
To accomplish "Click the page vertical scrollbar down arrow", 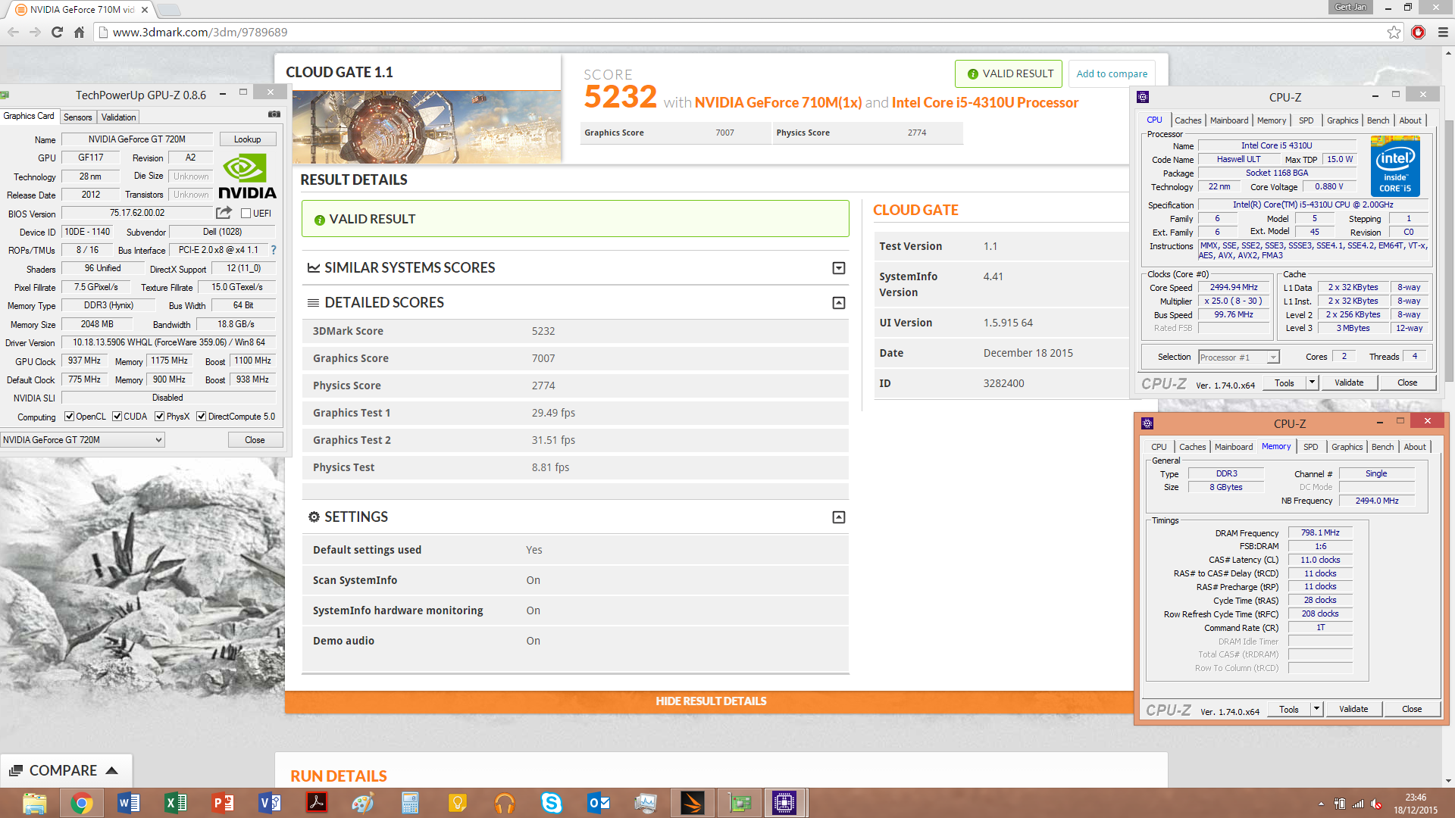I will click(x=1449, y=781).
